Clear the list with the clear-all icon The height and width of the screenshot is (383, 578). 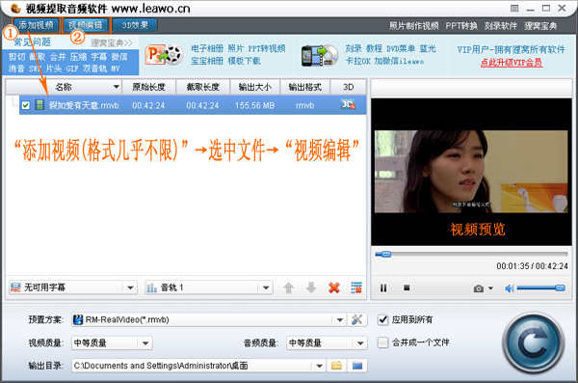pyautogui.click(x=356, y=287)
